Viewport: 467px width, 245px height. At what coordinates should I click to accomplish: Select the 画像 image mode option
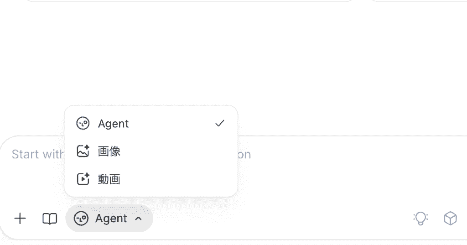pyautogui.click(x=151, y=151)
